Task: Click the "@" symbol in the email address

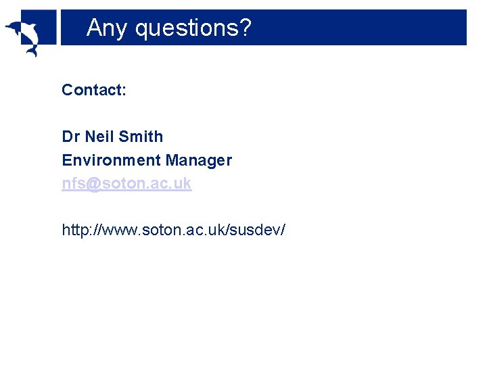Action: 93,183
